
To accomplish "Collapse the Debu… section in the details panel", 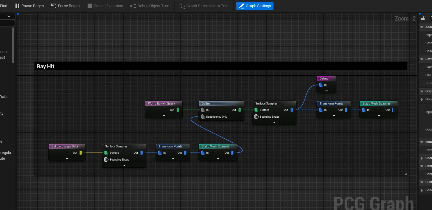I will 422,166.
